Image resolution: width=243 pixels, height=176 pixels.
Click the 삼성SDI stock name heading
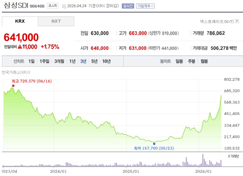pos(16,5)
